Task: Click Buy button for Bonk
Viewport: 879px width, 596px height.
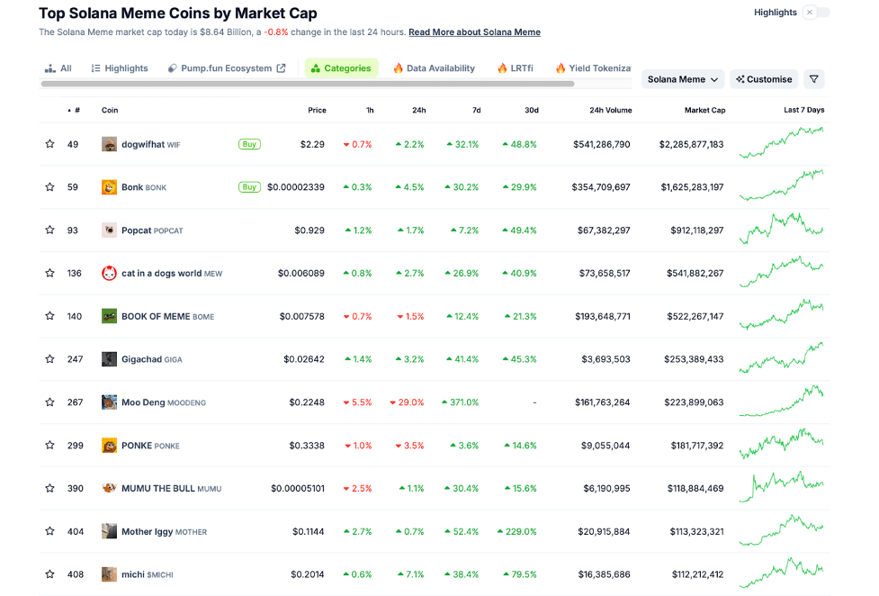Action: point(249,187)
